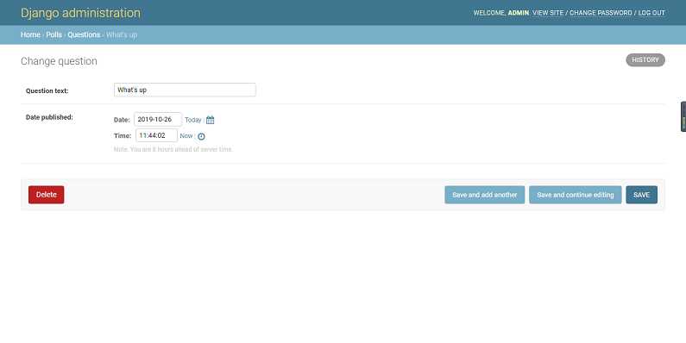Click the server time note text
Viewport: 686px width, 343px height.
tap(173, 149)
